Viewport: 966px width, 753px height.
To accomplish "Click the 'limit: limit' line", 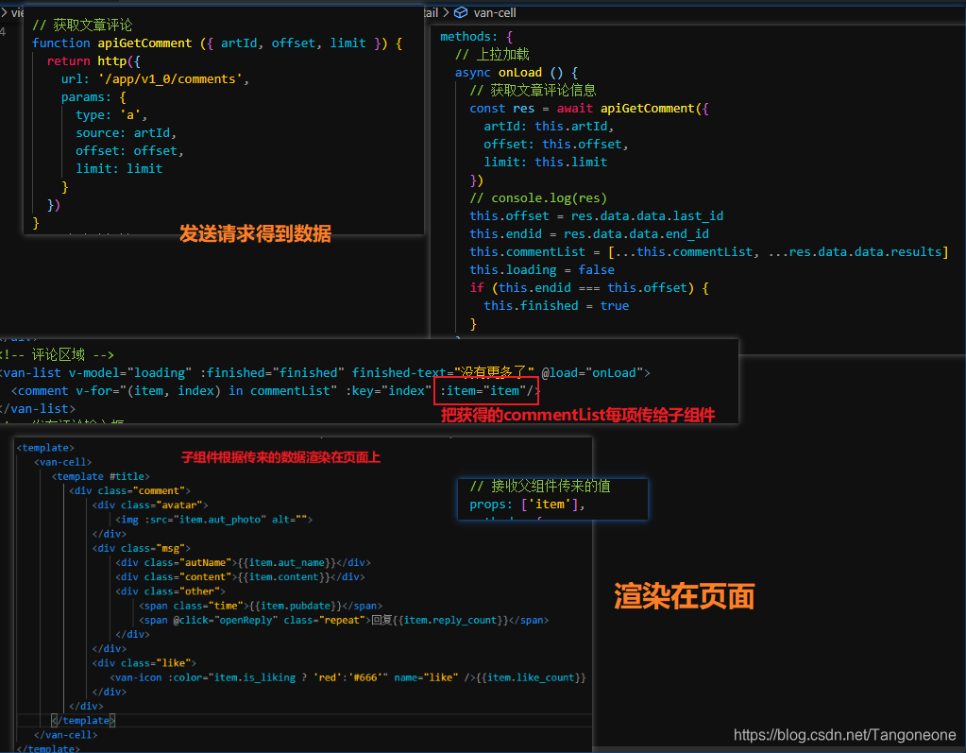I will click(x=119, y=168).
